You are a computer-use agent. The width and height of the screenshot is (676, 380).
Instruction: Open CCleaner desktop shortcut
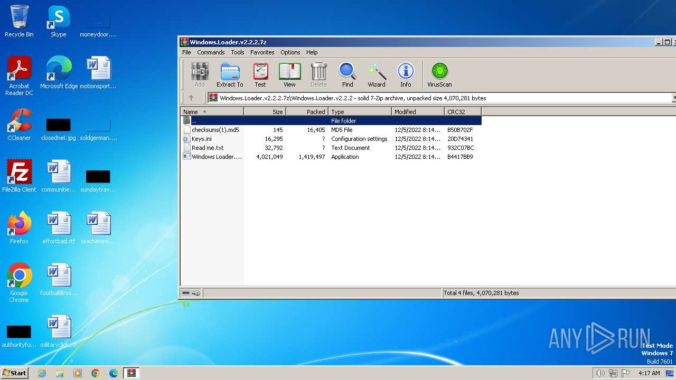[x=19, y=125]
